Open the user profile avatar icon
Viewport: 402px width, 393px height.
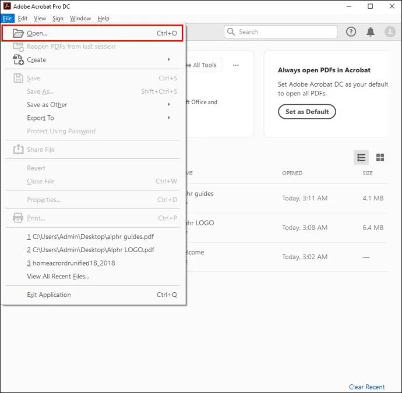pos(390,32)
